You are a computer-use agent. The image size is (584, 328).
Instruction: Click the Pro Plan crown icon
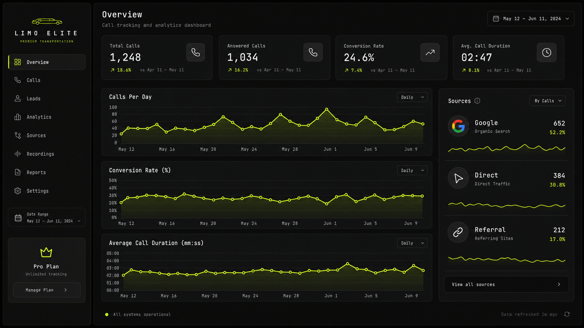click(46, 252)
